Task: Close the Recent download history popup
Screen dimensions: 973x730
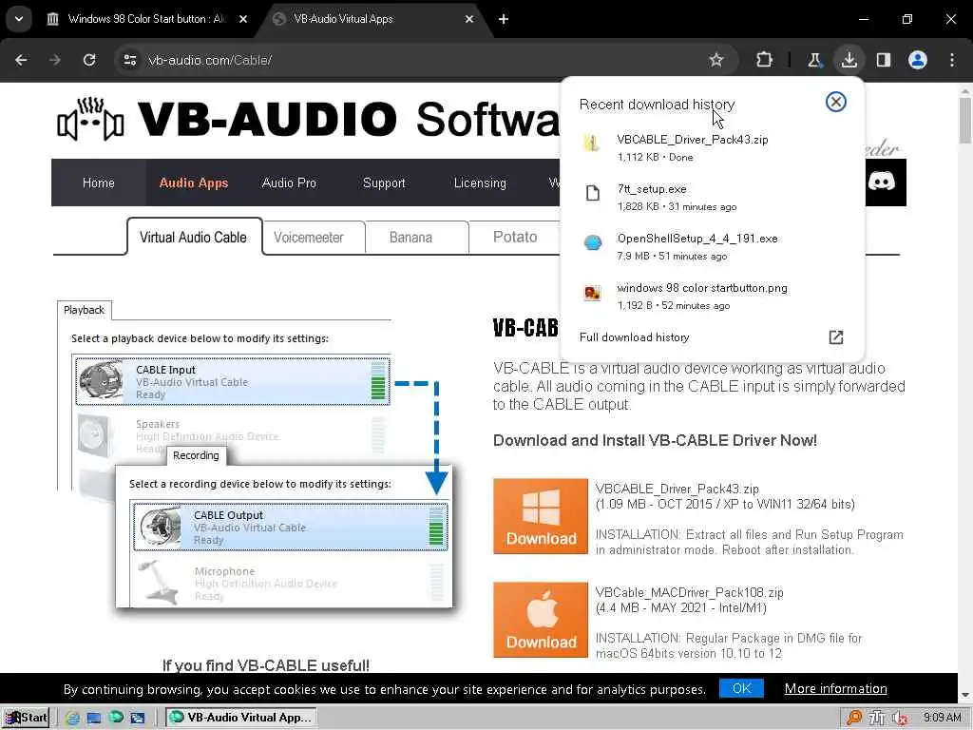Action: click(x=836, y=102)
